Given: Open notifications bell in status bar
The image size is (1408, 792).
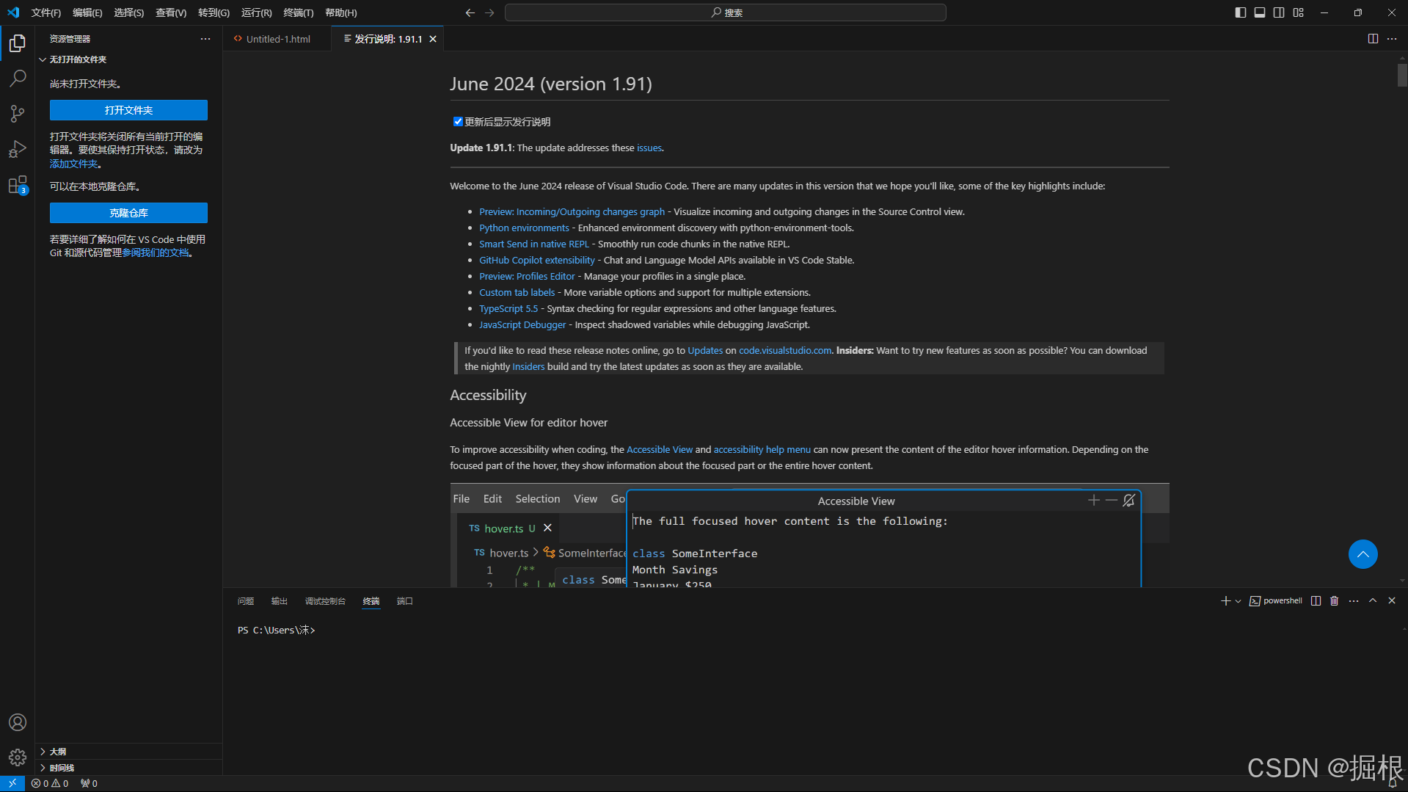Looking at the screenshot, I should click(x=1393, y=783).
